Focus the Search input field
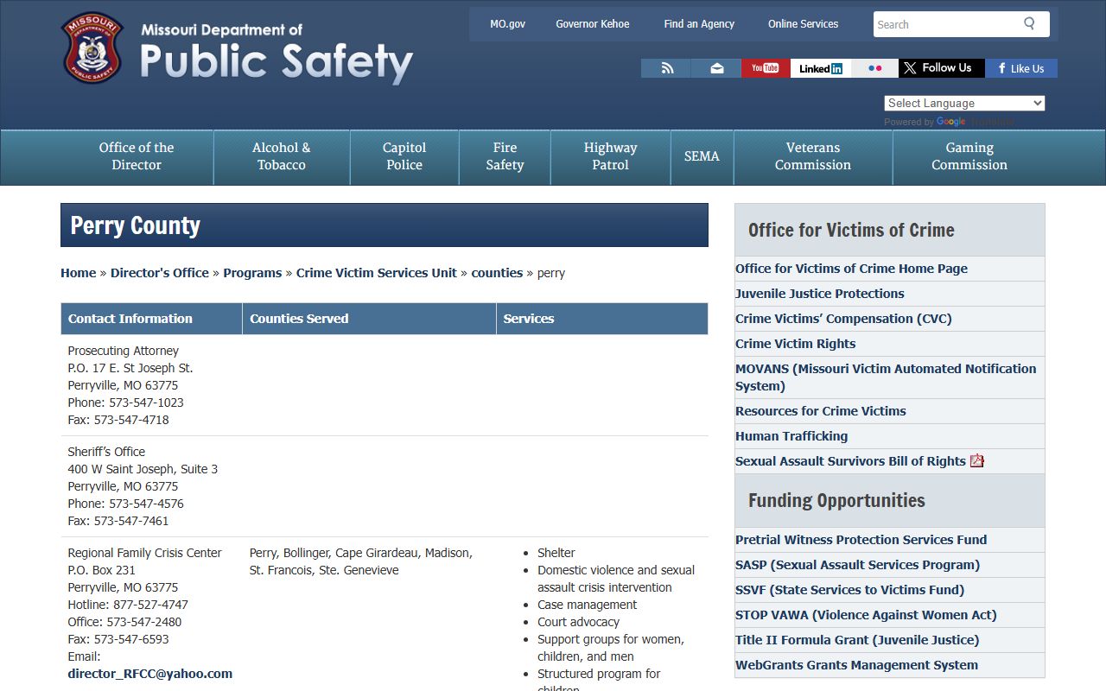This screenshot has height=691, width=1106. 946,24
